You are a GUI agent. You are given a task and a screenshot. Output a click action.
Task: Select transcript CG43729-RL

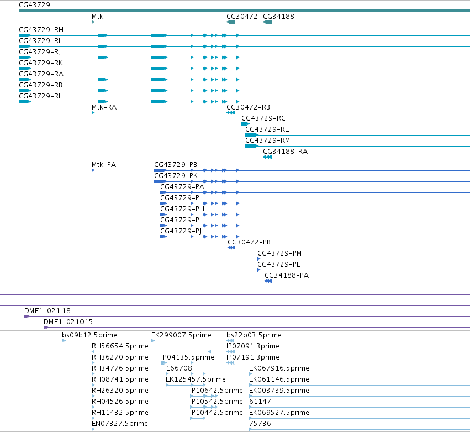(x=40, y=96)
